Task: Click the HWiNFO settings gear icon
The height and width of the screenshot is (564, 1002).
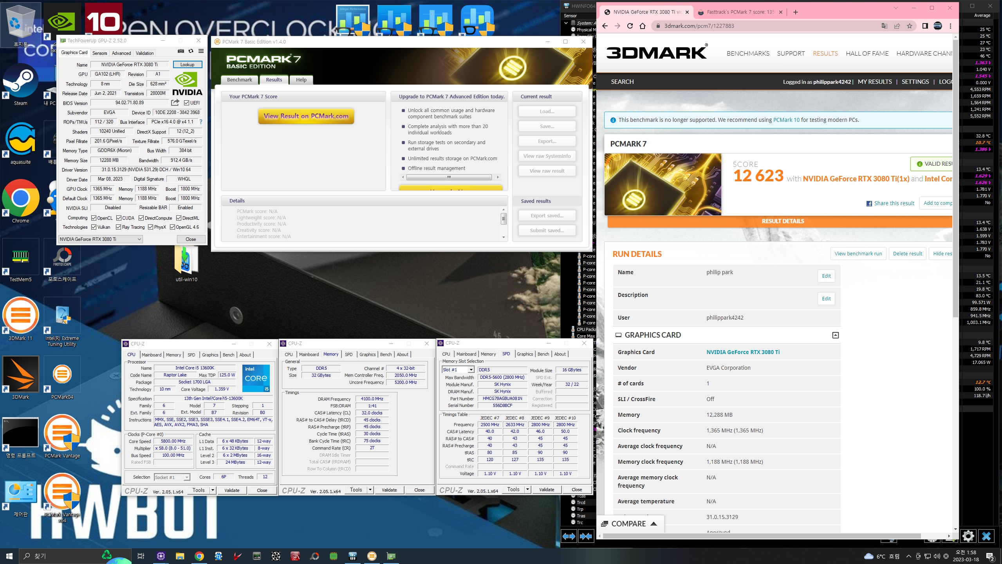Action: click(968, 536)
